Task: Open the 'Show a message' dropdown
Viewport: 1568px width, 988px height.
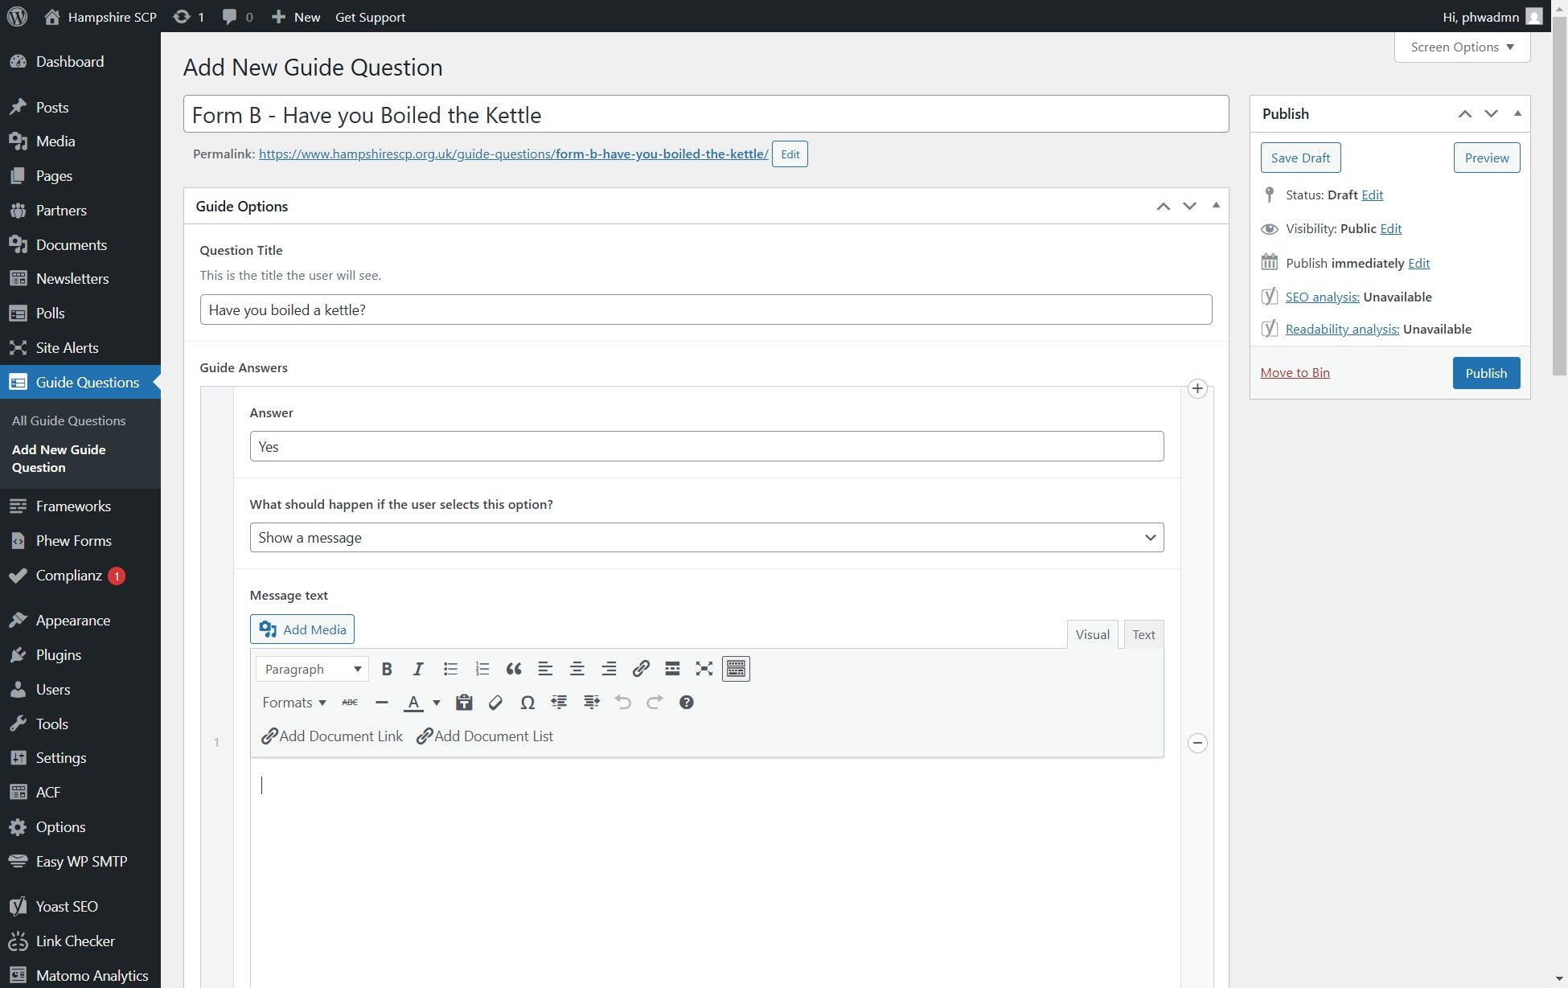Action: (x=706, y=538)
